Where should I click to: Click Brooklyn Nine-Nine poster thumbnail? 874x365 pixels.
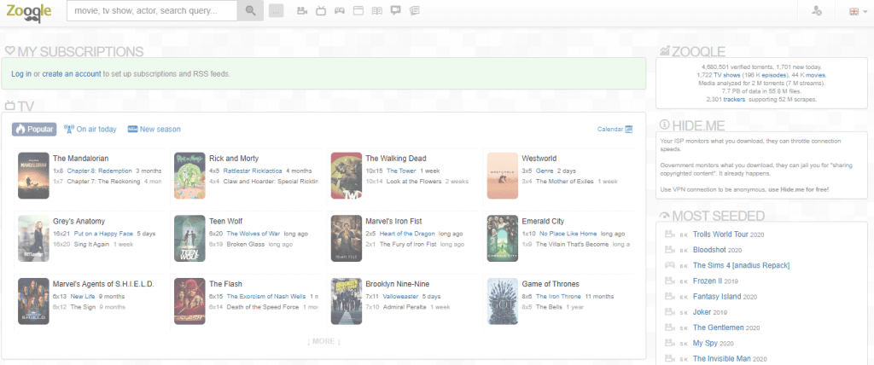coord(347,302)
